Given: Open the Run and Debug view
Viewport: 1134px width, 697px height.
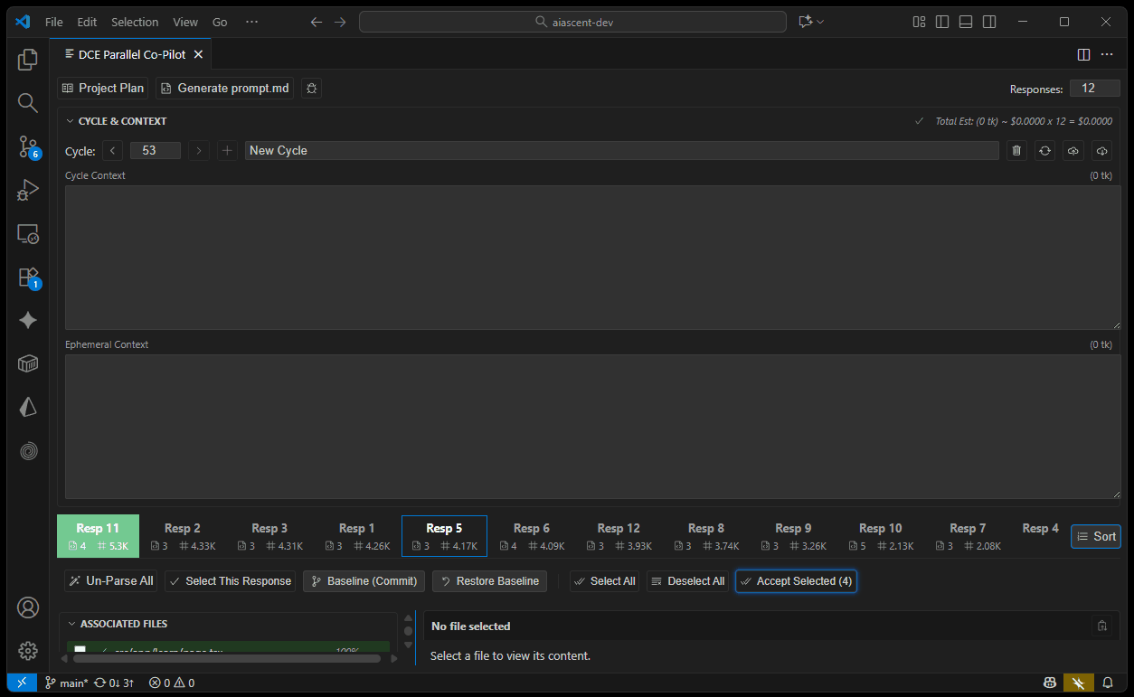Looking at the screenshot, I should [28, 190].
